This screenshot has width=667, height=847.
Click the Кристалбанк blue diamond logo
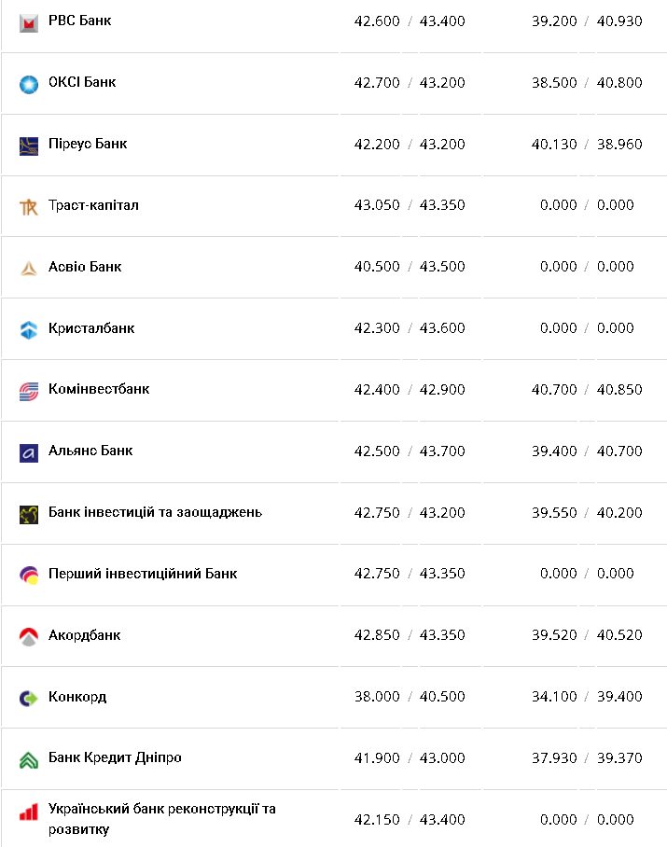(29, 330)
